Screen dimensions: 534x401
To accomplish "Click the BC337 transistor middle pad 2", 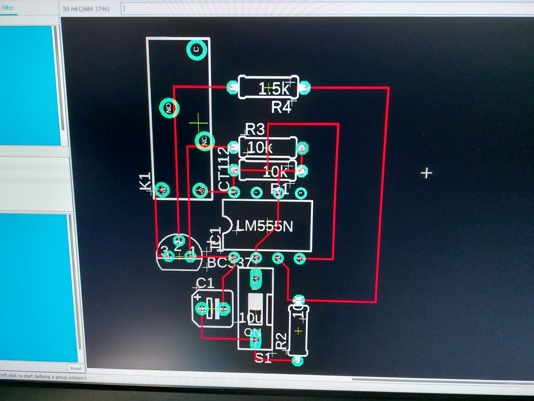I will (179, 241).
